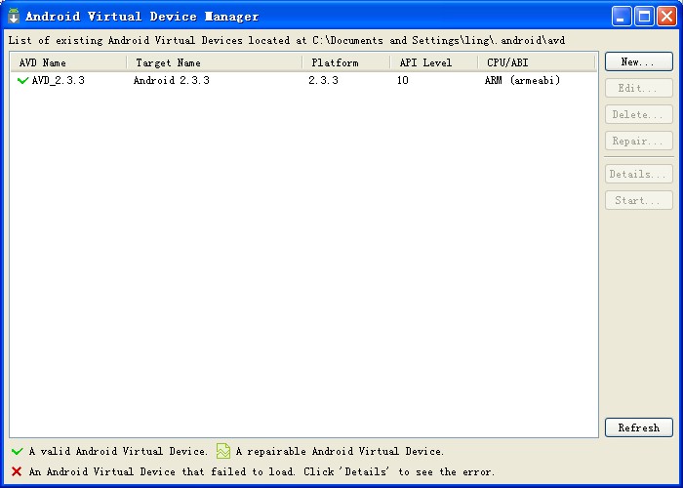The width and height of the screenshot is (683, 488).
Task: Click the ARM (armeabi) cell
Action: tap(522, 80)
